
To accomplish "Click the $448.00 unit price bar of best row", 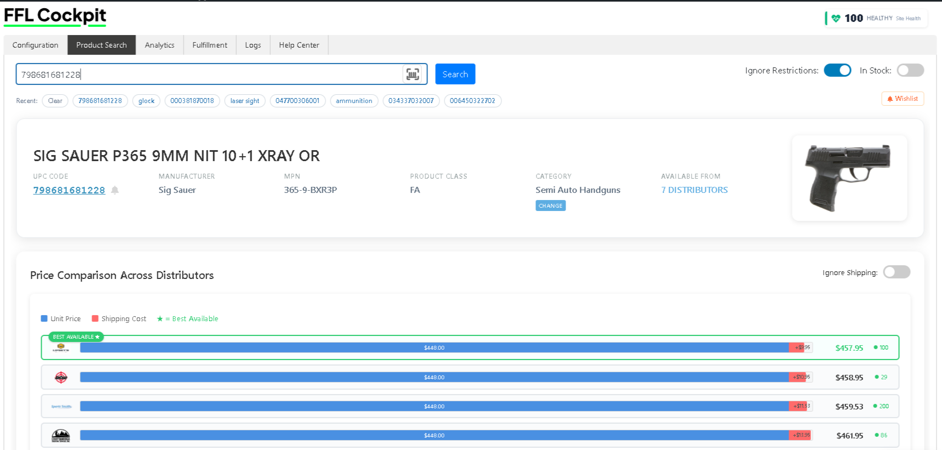I will tap(434, 348).
